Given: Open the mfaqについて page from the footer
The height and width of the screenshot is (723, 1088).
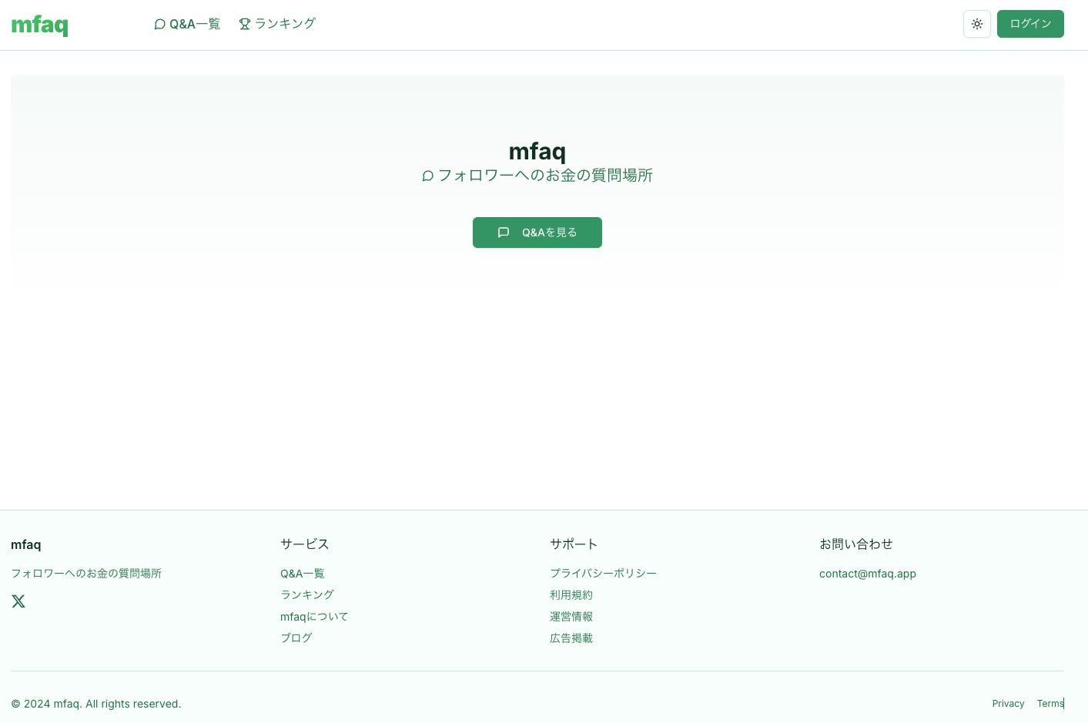Looking at the screenshot, I should [x=314, y=616].
